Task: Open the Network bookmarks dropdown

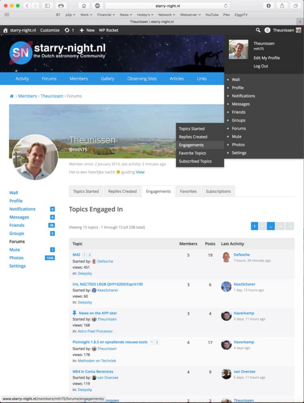Action: coord(167,15)
